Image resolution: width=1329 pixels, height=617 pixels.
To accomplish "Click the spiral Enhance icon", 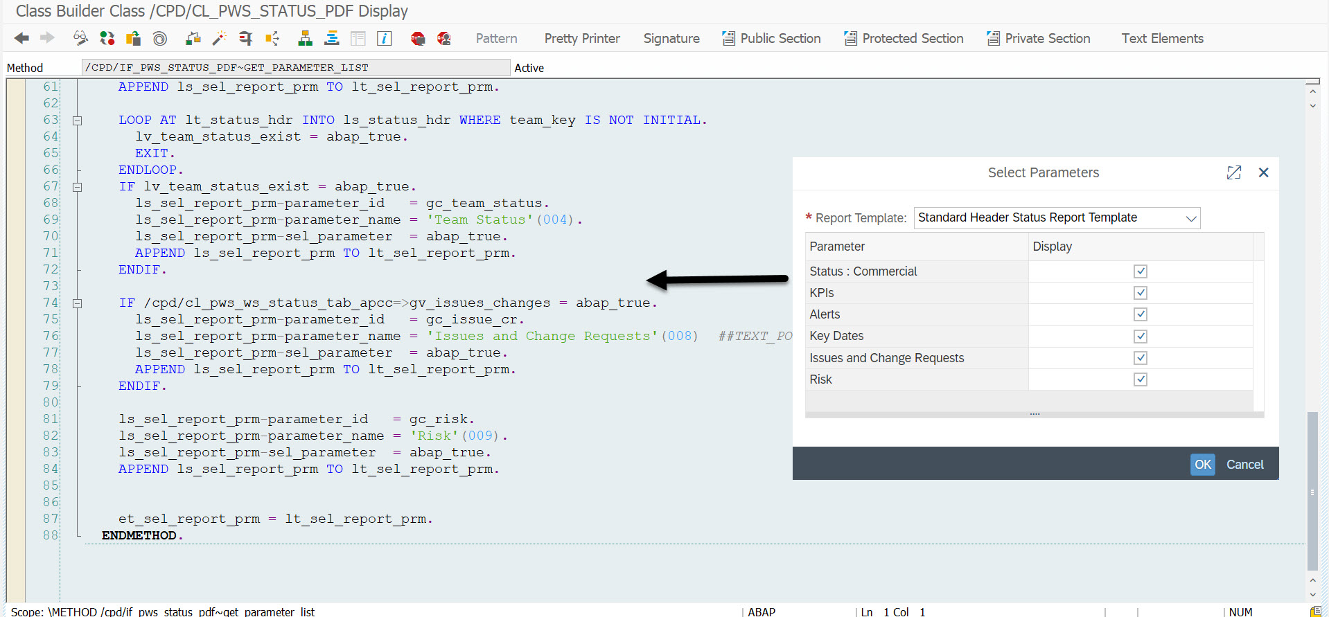I will point(160,39).
